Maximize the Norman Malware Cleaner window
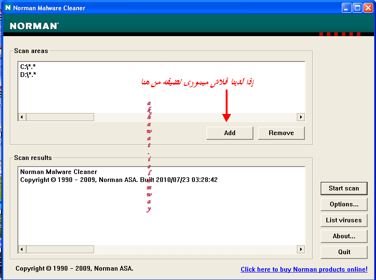Screen dimensions: 376x280 pyautogui.click(x=357, y=8)
